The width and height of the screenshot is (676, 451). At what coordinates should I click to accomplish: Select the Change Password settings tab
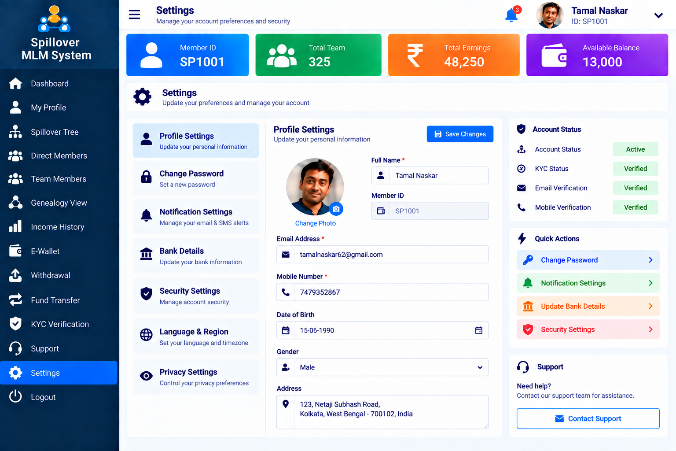tap(196, 178)
